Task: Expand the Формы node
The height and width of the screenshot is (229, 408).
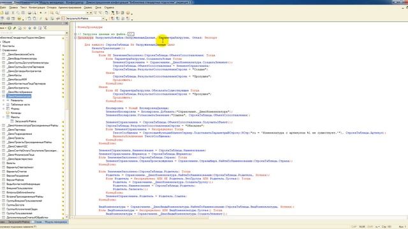Action: pyautogui.click(x=4, y=109)
